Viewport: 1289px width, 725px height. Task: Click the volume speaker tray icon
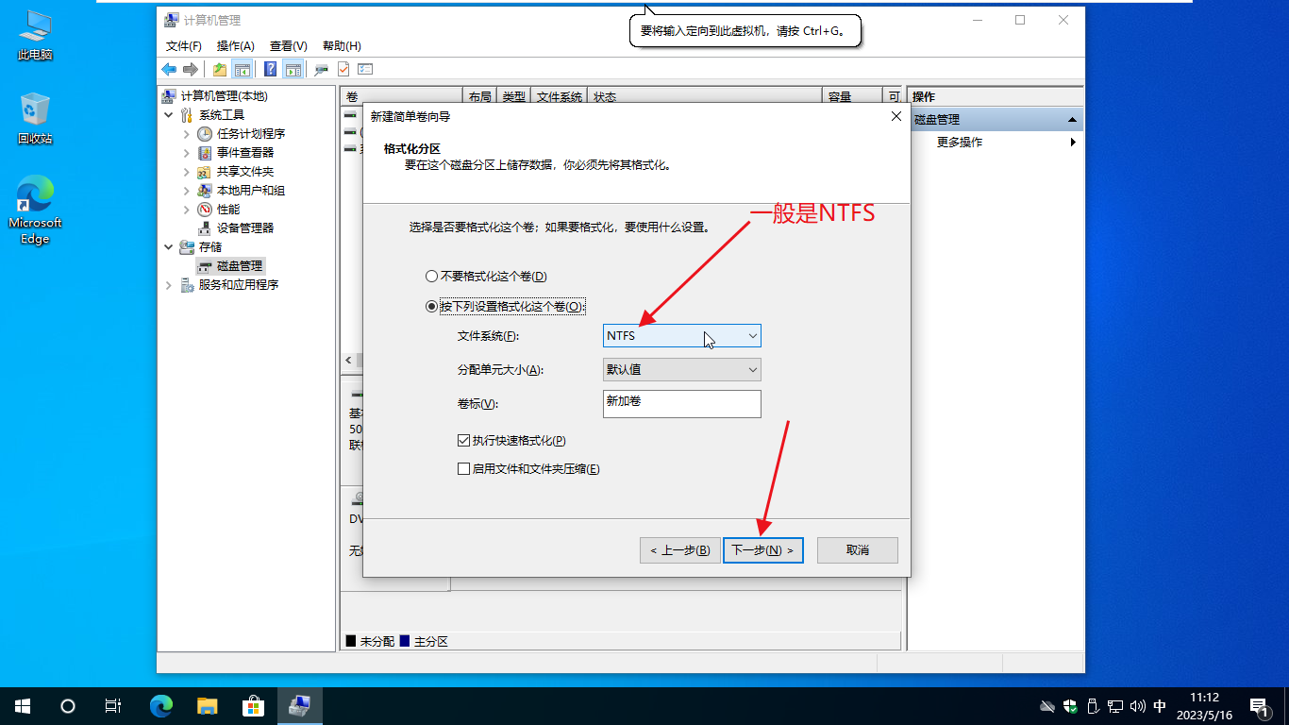(1137, 706)
